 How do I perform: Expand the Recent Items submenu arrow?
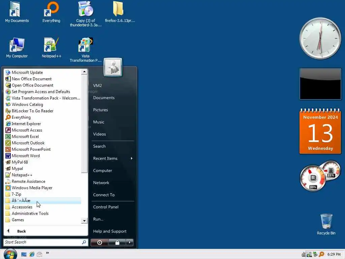(132, 159)
